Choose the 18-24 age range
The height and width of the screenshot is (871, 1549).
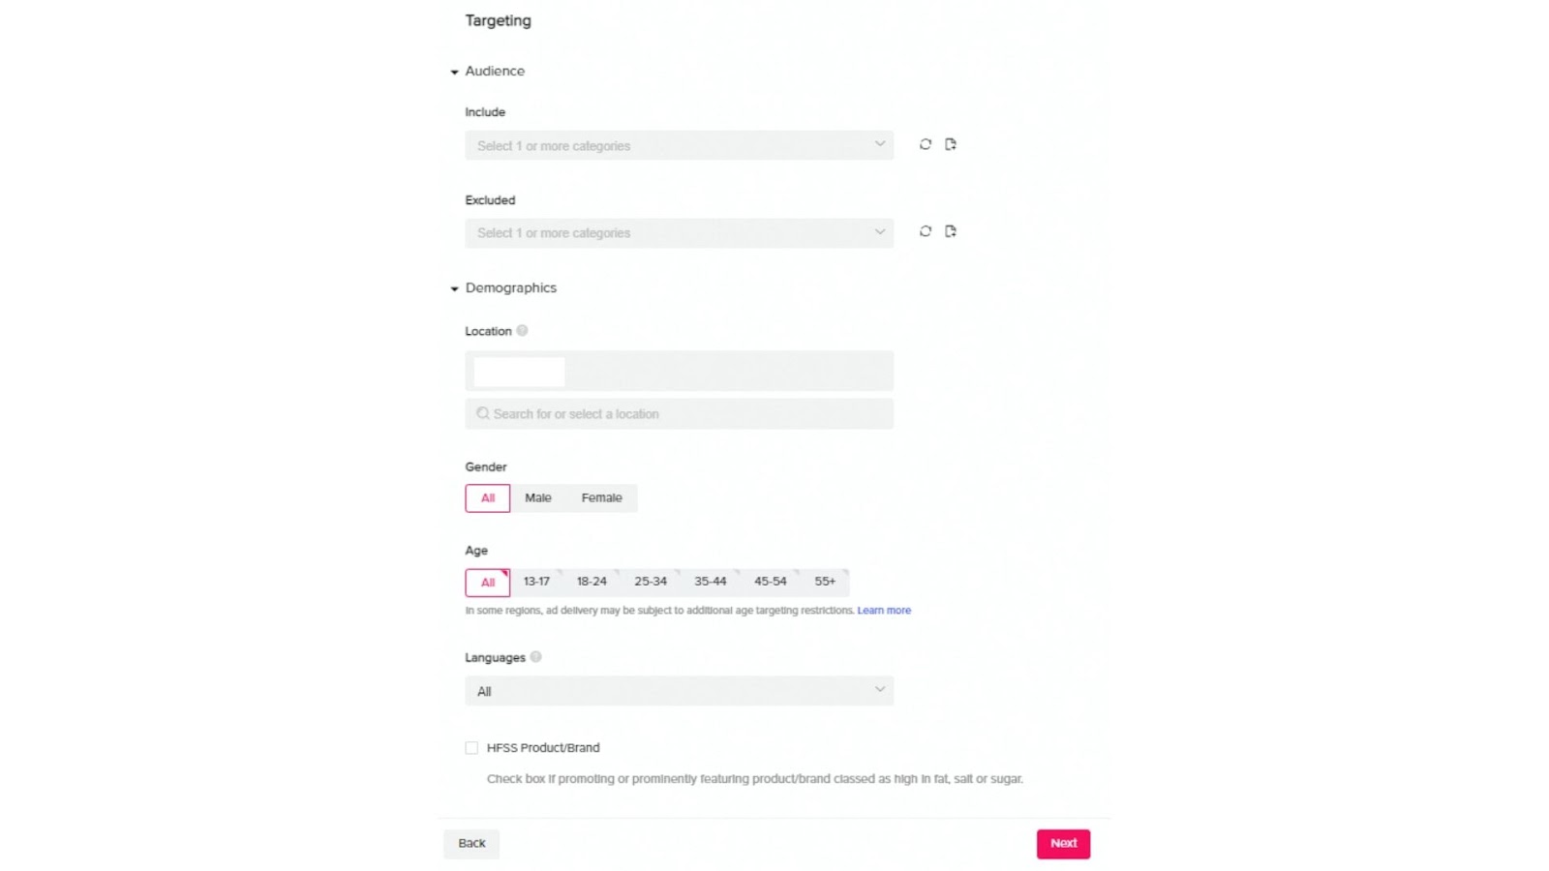pyautogui.click(x=592, y=582)
